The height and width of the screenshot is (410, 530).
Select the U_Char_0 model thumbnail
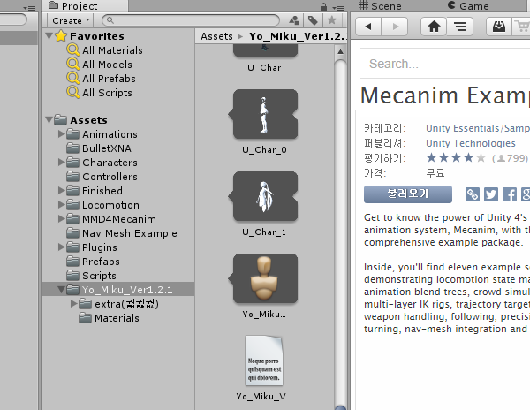(x=265, y=114)
